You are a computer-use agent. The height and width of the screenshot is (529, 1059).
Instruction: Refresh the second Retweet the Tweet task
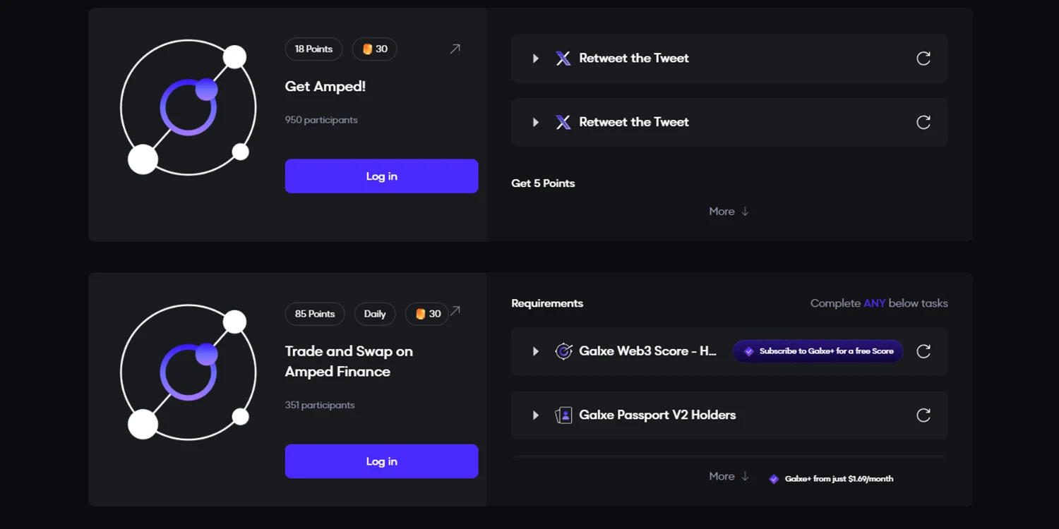(923, 122)
